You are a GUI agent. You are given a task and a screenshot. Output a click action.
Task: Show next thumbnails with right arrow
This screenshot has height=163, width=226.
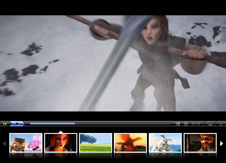(x=222, y=144)
